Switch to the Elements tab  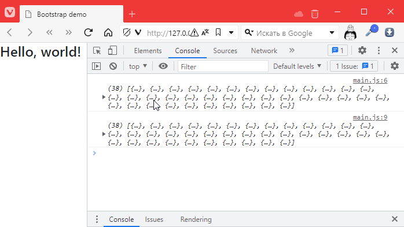point(148,51)
